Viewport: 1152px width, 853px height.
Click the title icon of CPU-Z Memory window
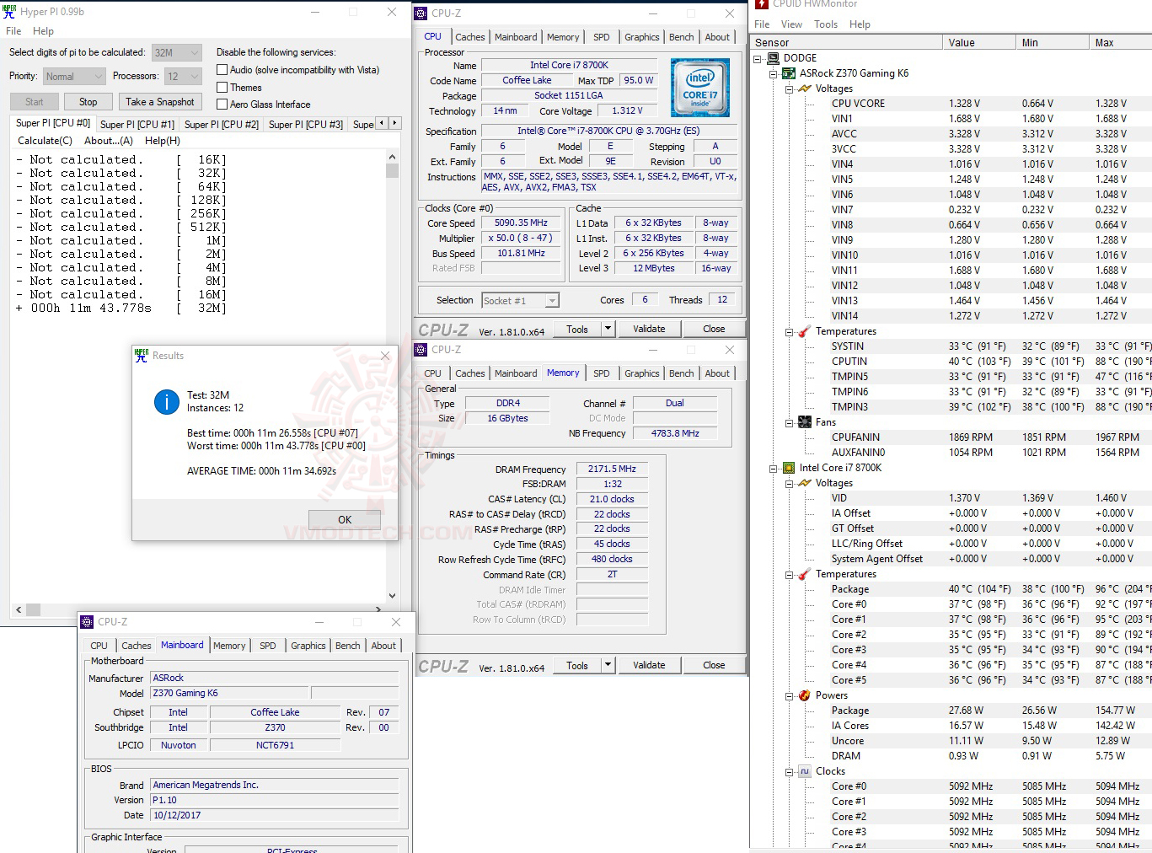(x=421, y=350)
